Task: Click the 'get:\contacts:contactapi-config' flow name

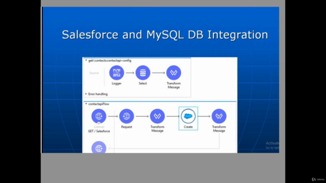Action: pos(110,60)
